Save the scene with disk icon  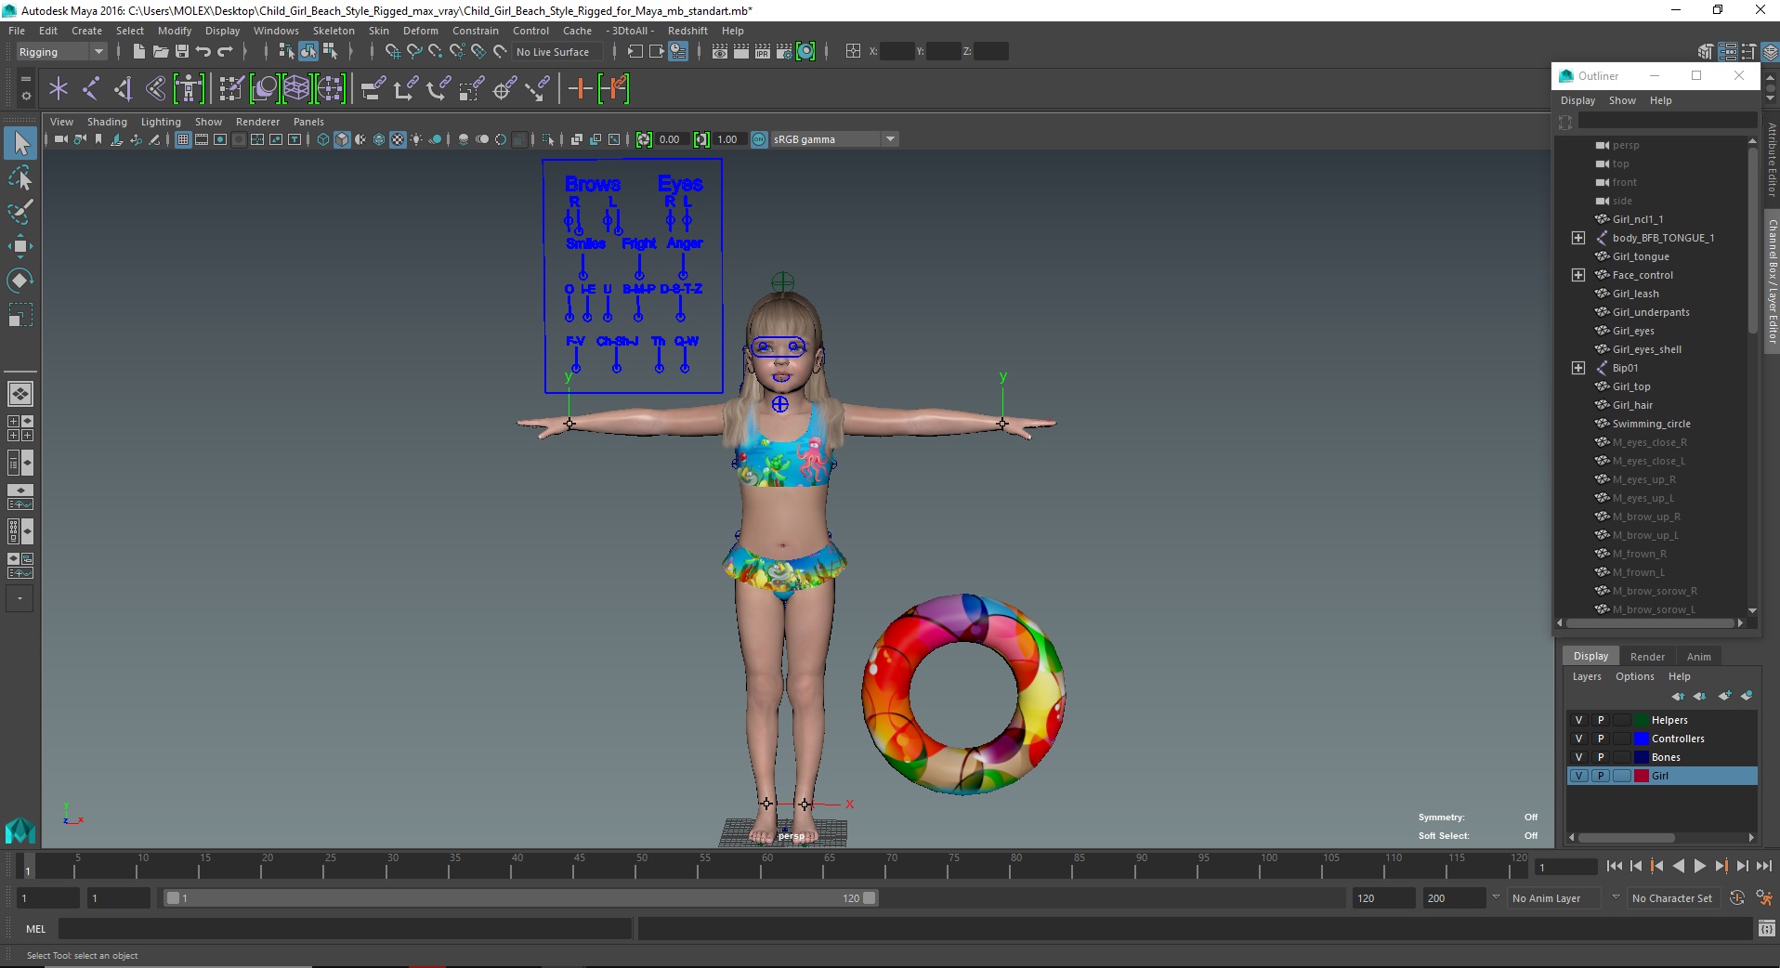point(182,52)
